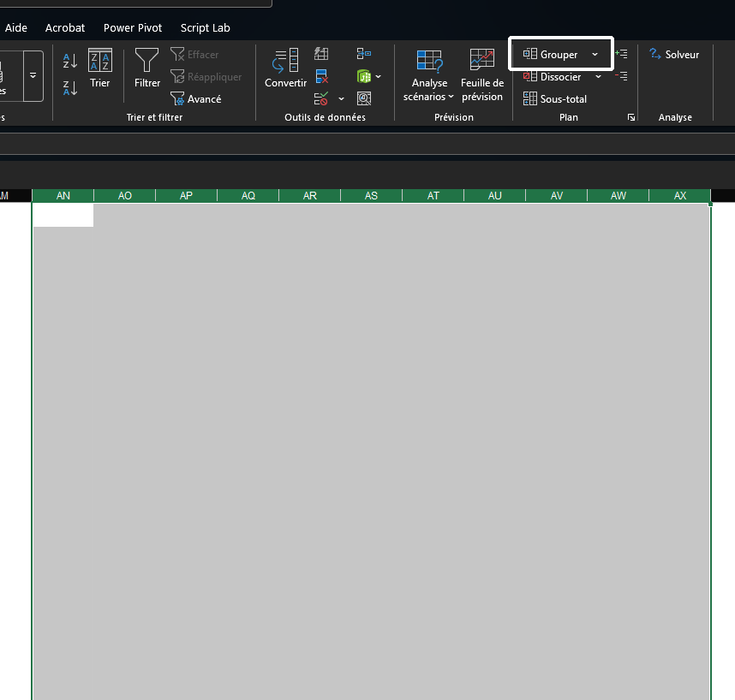Screen dimensions: 735x700
Task: Sort ascending with the A-Z icon
Action: 70,61
